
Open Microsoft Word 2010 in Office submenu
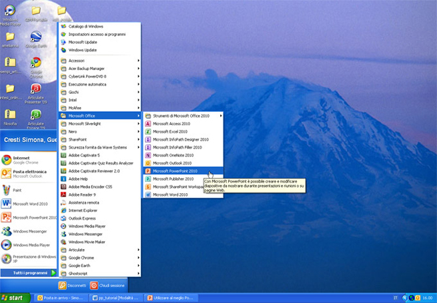coord(183,194)
